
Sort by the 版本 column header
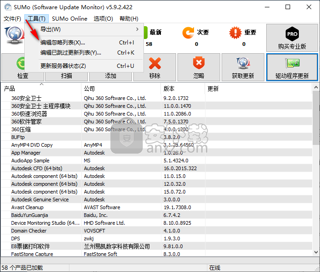(x=183, y=89)
